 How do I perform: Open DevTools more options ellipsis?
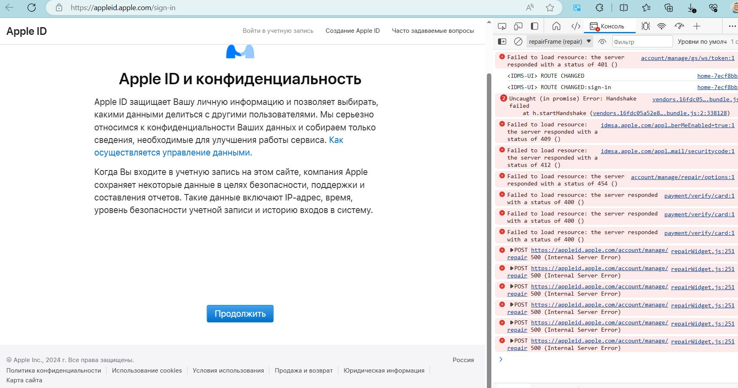[732, 26]
